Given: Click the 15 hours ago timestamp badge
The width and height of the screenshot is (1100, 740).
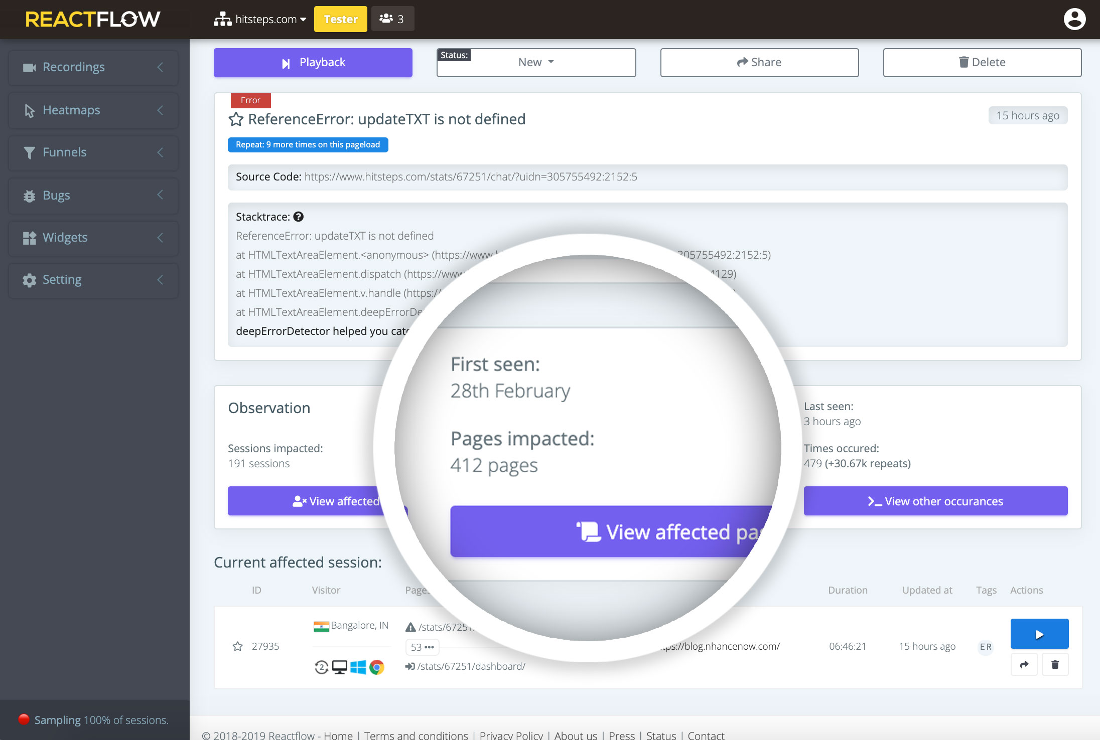Looking at the screenshot, I should (1028, 115).
